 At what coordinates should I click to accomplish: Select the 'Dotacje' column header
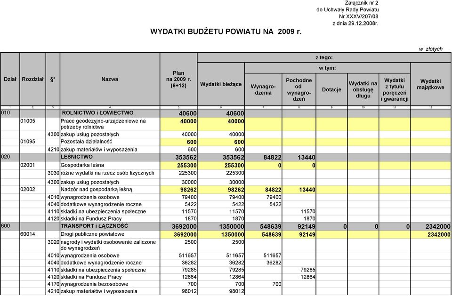pos(331,89)
